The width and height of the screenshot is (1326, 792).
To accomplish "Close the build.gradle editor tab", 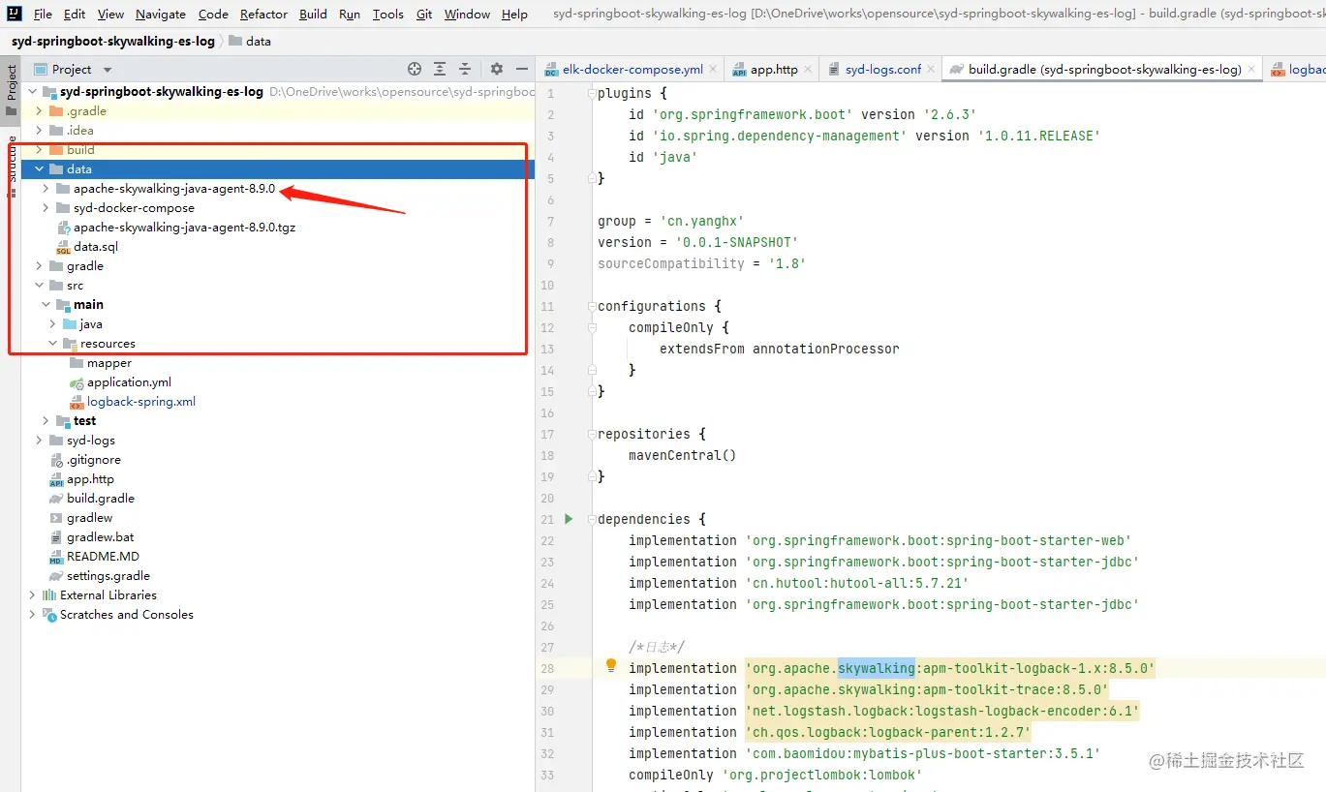I will (x=1251, y=69).
